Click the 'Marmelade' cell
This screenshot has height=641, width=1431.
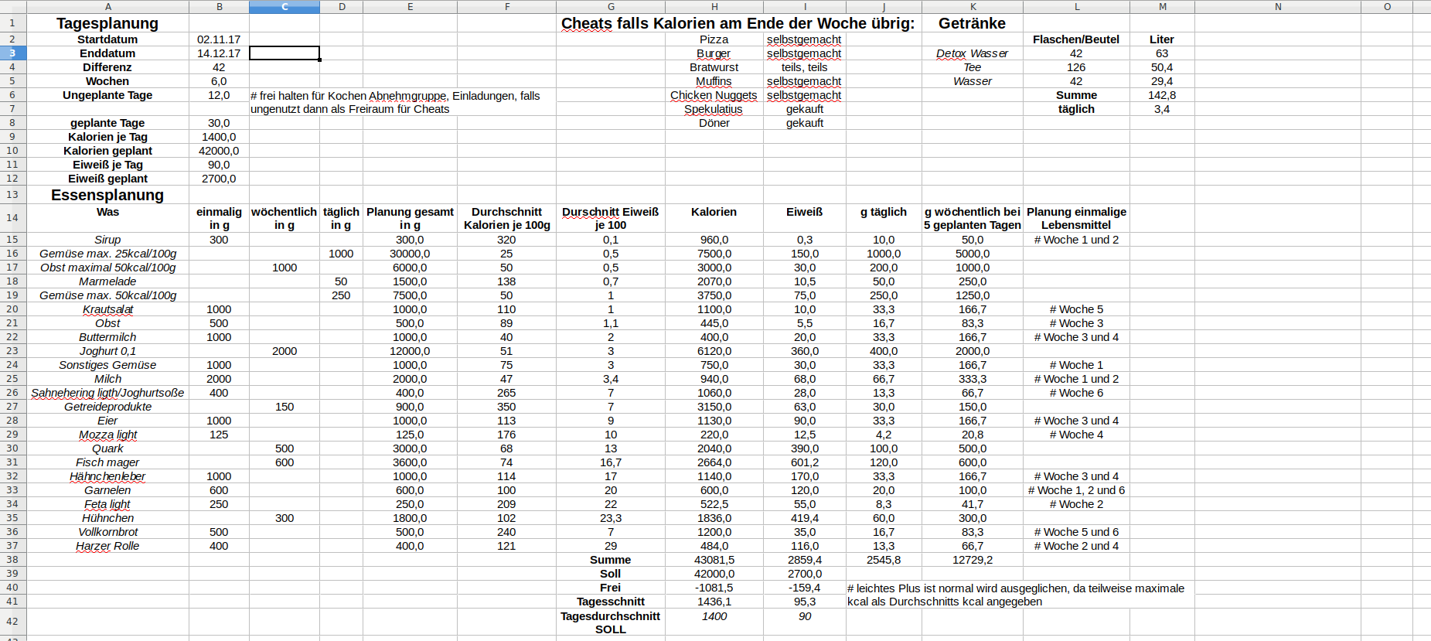tap(107, 281)
